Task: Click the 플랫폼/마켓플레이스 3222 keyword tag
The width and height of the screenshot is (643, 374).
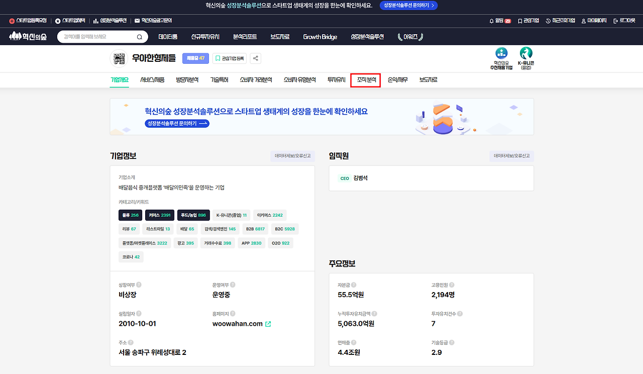Action: coord(145,243)
